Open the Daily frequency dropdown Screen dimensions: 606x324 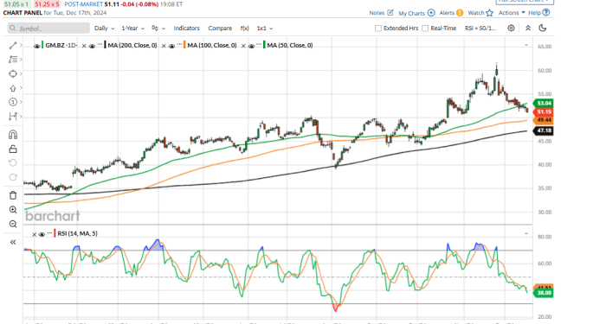105,29
